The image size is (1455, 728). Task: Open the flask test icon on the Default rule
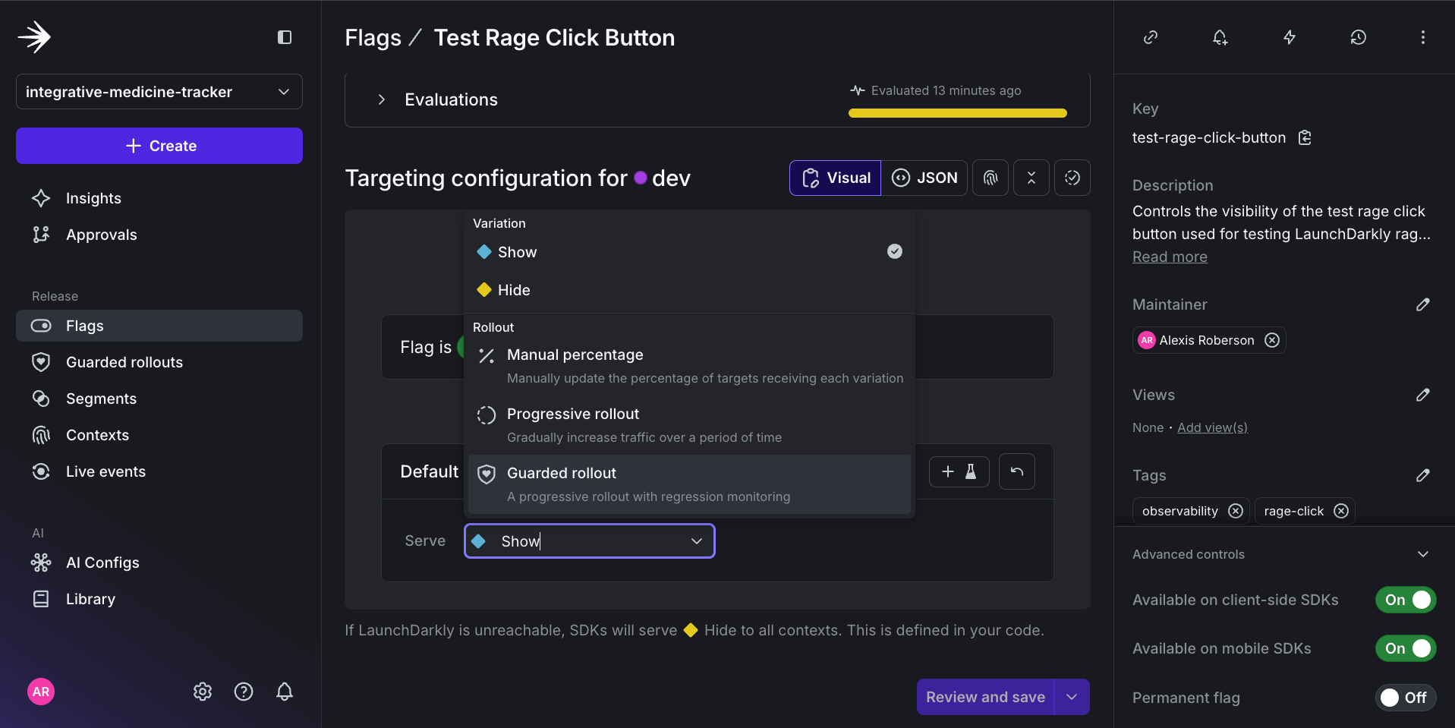(971, 471)
